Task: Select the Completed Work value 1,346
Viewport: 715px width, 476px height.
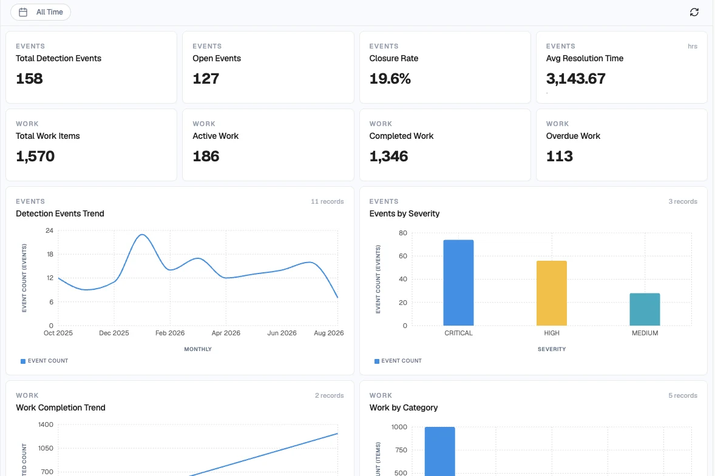Action: [388, 156]
